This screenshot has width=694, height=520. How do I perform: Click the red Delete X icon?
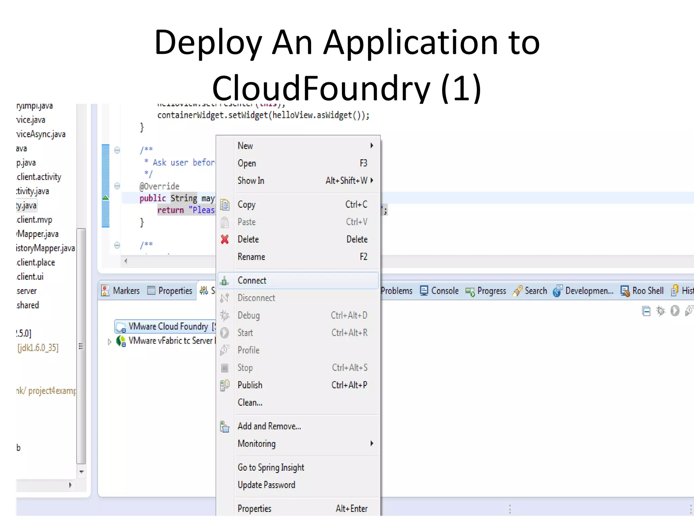225,239
